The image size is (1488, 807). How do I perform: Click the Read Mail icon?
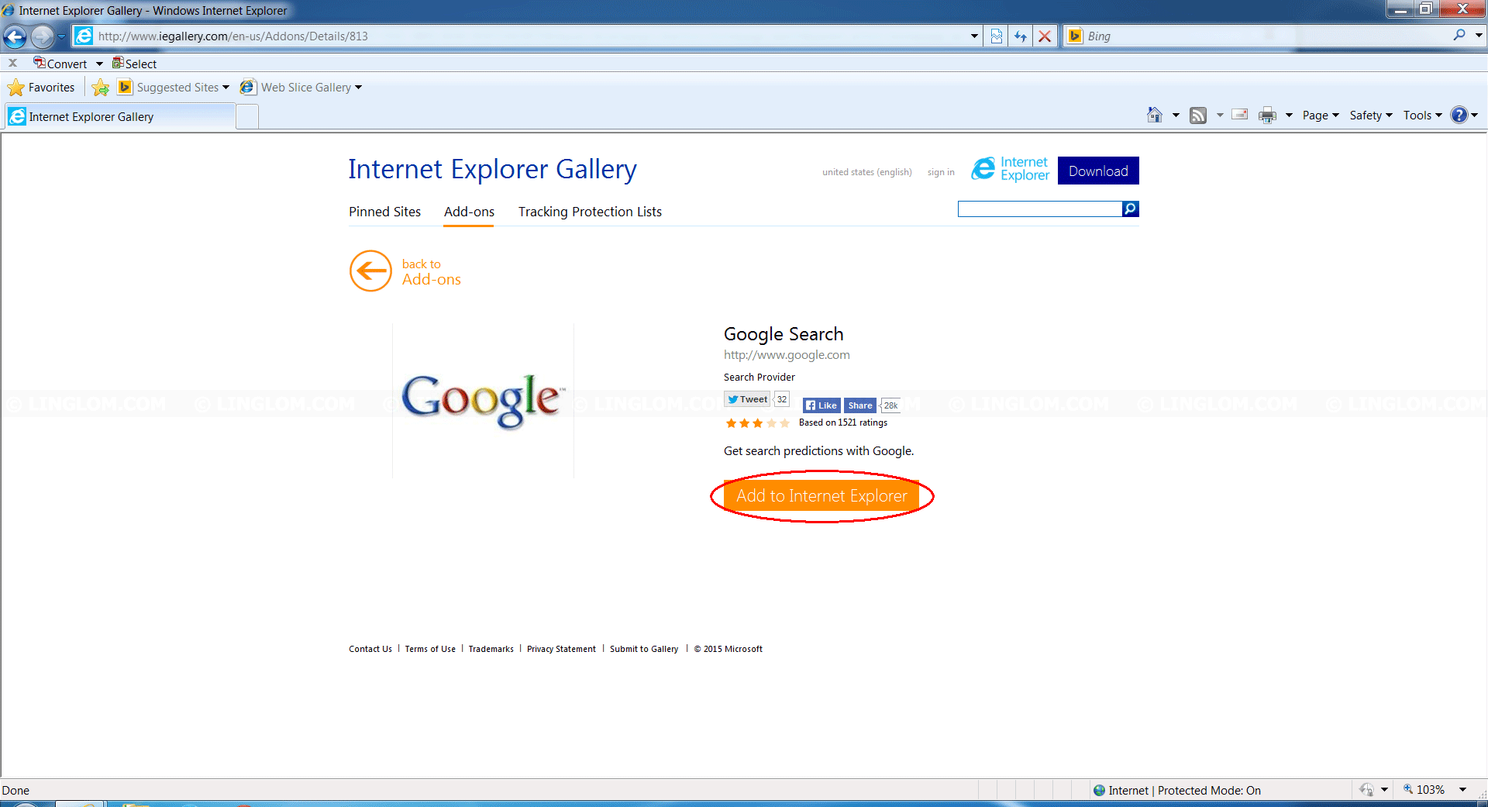(x=1240, y=115)
